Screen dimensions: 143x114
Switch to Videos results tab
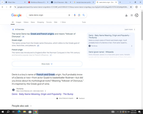(x=26, y=22)
